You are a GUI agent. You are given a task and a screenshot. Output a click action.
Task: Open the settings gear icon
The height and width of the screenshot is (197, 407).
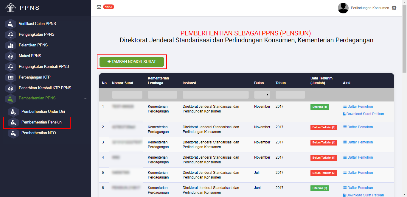(394, 8)
